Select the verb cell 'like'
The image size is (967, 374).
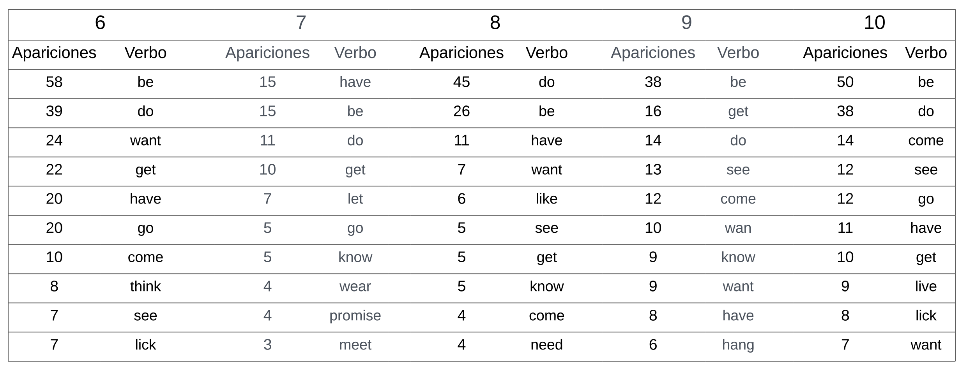(546, 199)
